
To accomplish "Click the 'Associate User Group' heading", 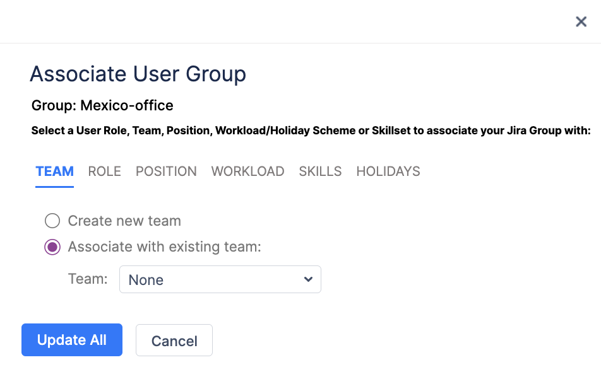I will (x=138, y=74).
